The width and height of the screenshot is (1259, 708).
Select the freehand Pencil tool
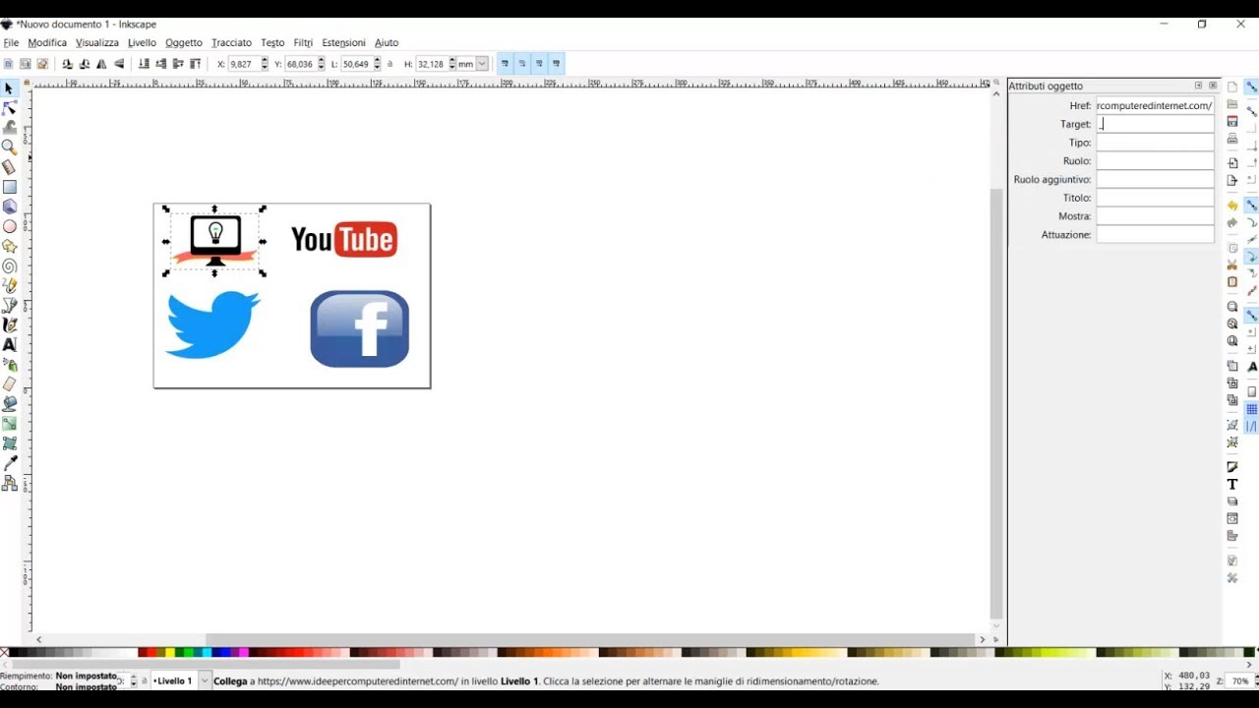tap(9, 285)
